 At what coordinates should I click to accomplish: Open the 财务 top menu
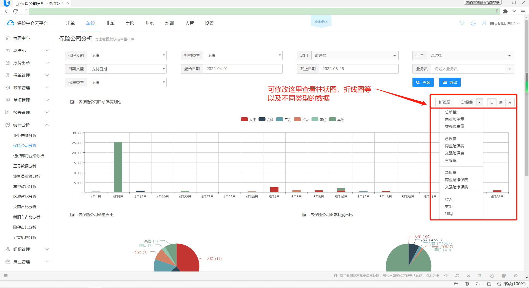click(x=150, y=23)
